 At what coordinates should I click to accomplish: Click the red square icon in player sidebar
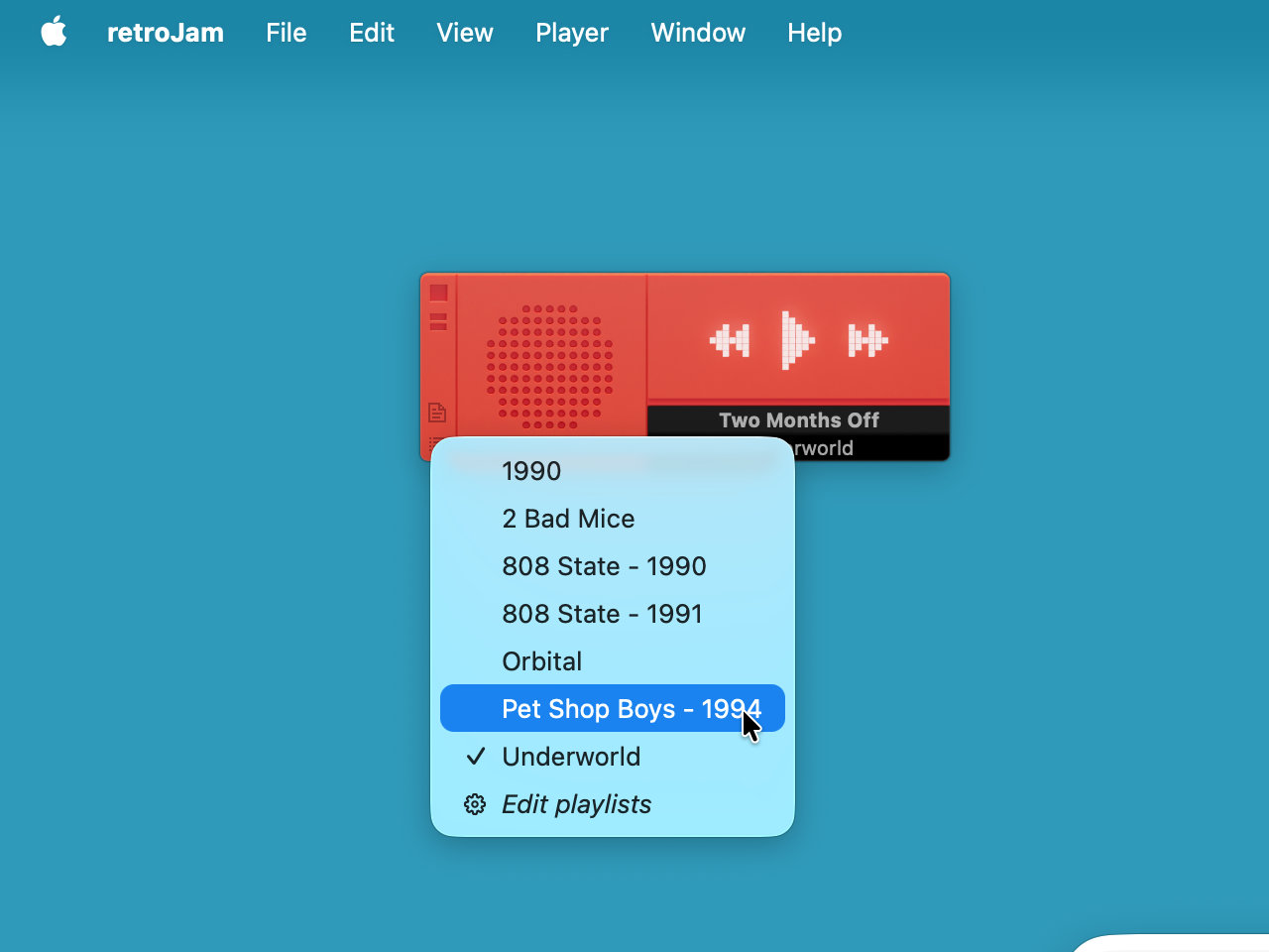coord(438,293)
